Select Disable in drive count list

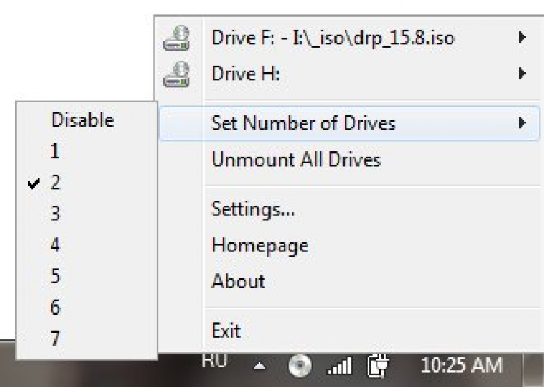coord(83,120)
